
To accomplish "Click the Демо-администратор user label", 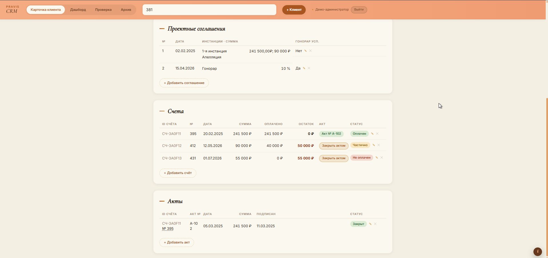I will 332,10.
